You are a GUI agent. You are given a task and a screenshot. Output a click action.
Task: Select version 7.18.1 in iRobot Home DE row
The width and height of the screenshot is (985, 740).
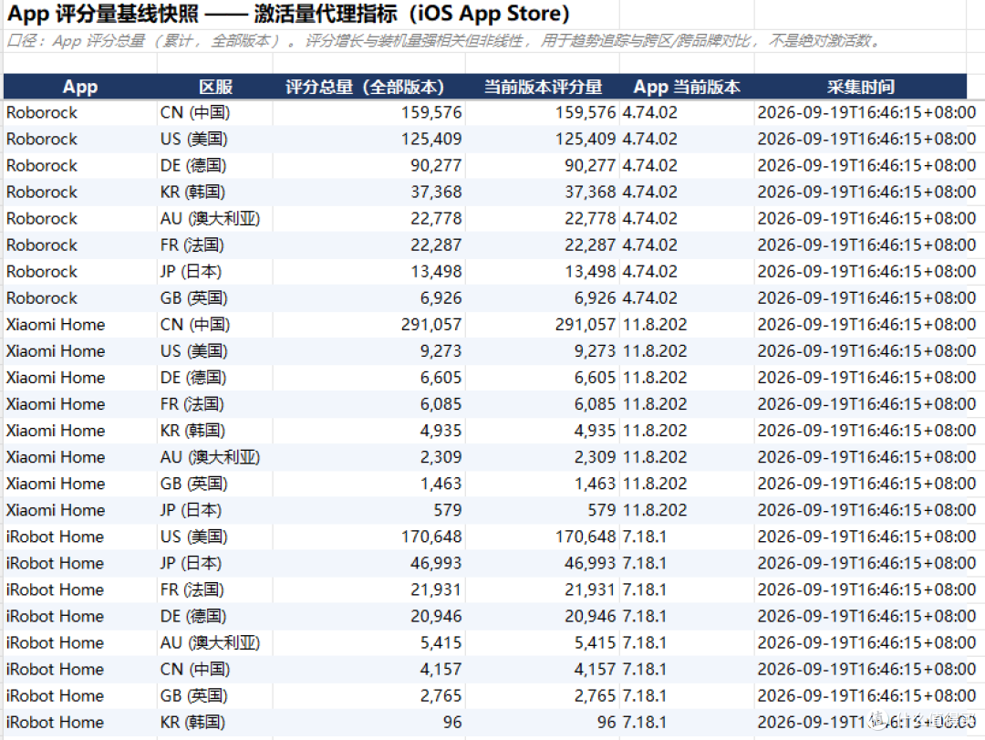645,616
